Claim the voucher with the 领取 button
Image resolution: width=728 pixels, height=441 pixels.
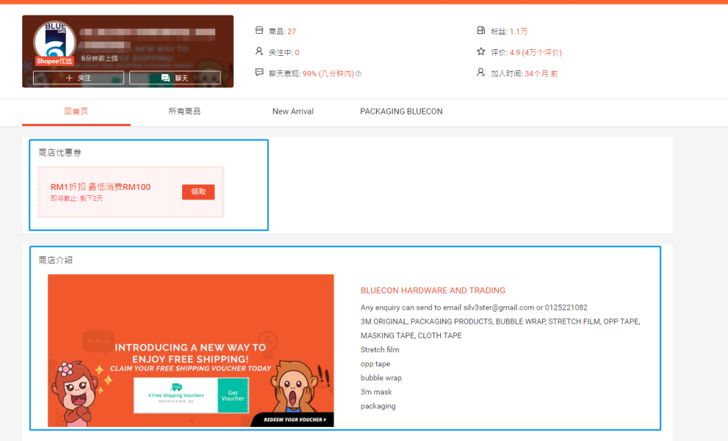click(x=198, y=192)
